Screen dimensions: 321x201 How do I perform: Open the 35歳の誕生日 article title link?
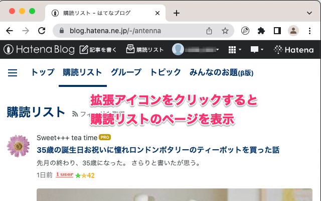click(158, 150)
